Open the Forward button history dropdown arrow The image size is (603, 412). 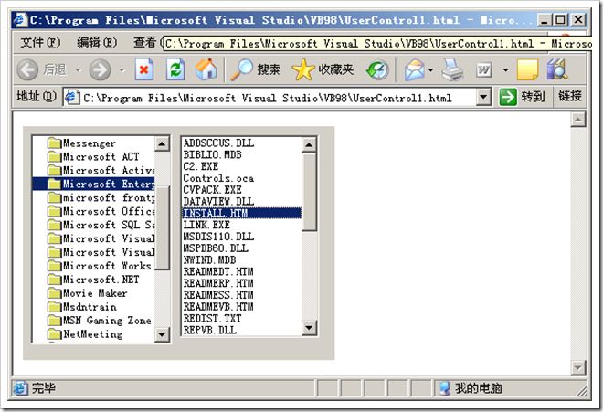click(x=122, y=70)
